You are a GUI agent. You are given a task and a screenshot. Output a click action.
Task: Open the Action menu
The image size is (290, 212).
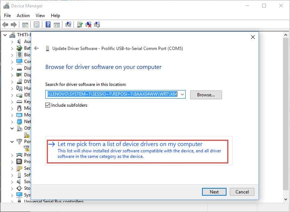[23, 16]
